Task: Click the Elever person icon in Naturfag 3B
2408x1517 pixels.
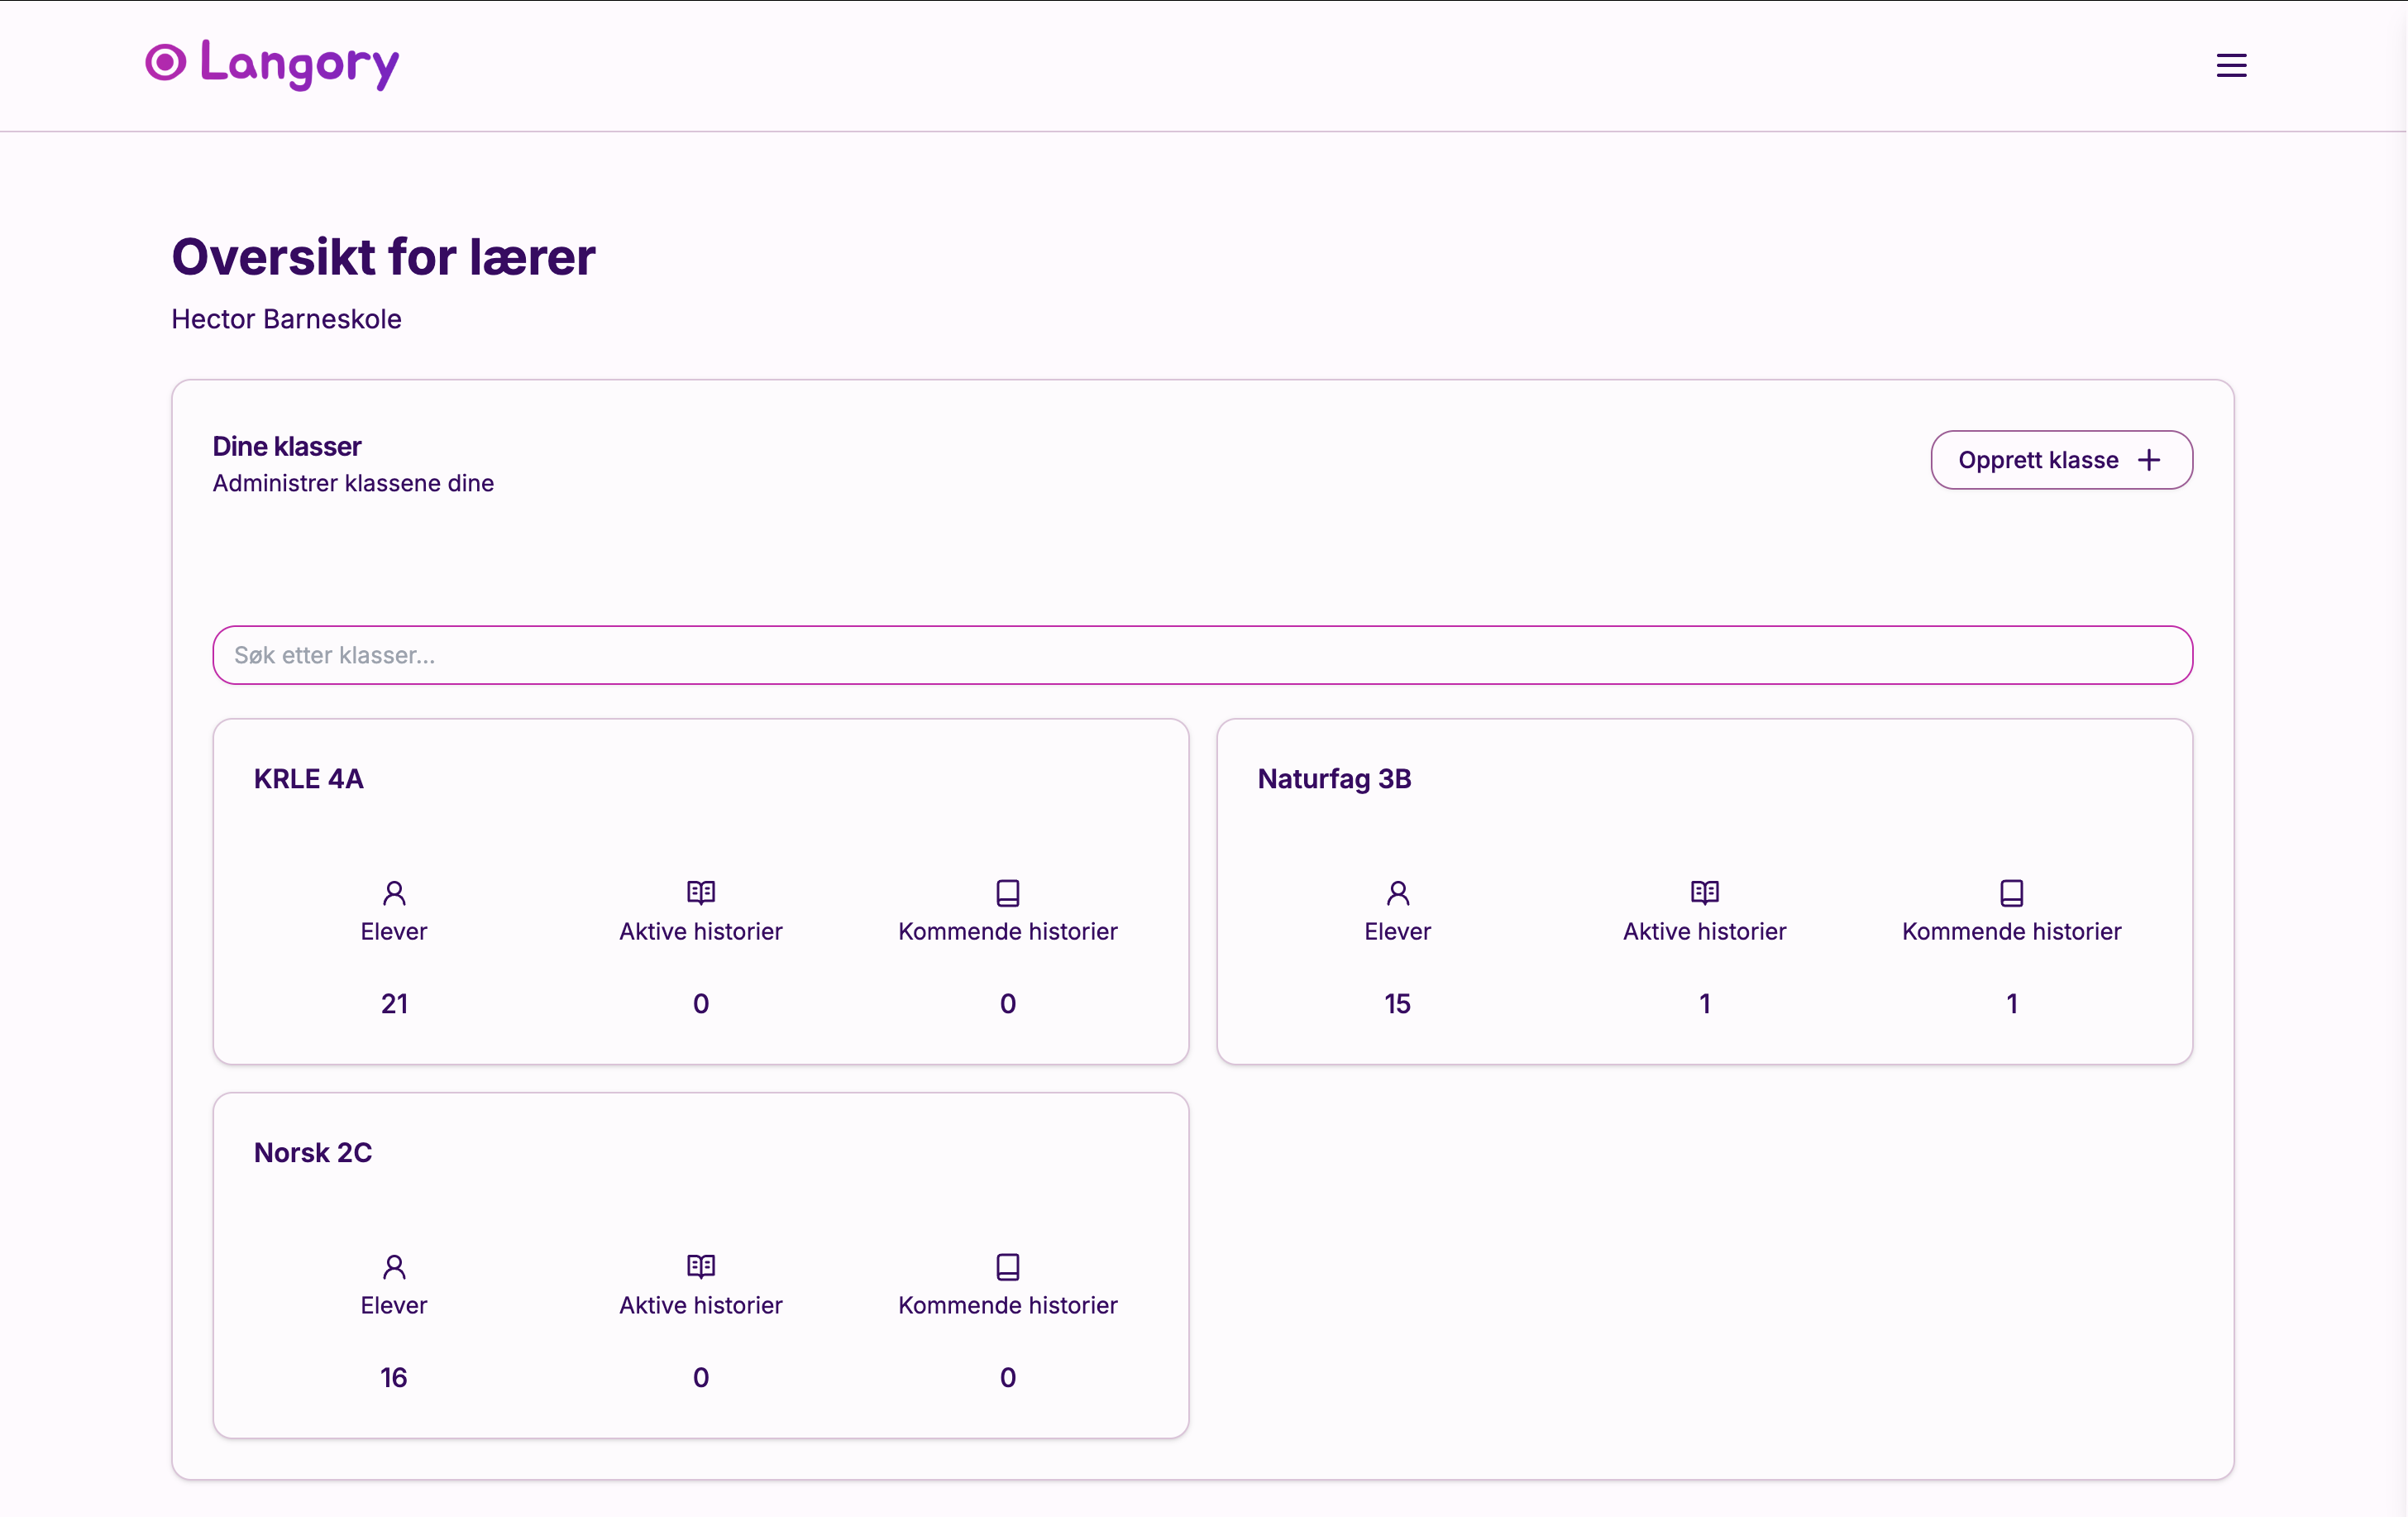Action: pyautogui.click(x=1398, y=892)
